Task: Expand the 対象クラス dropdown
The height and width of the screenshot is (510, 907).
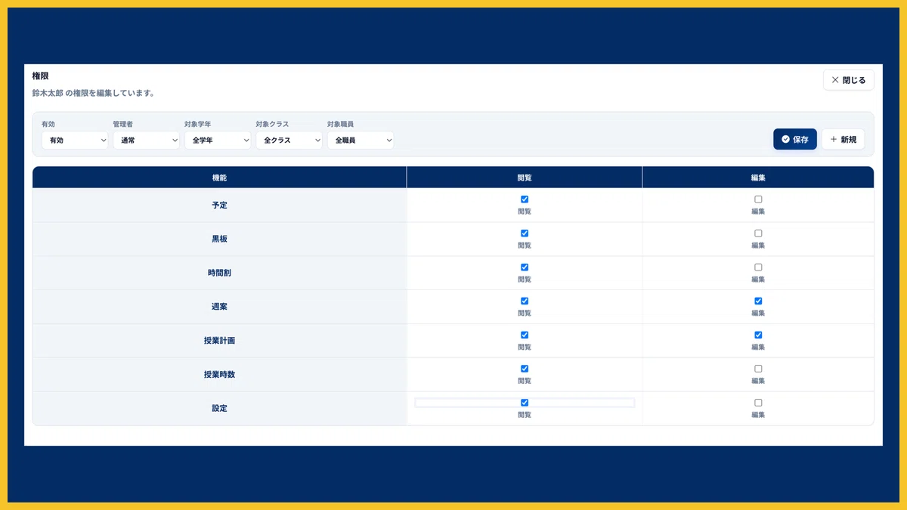Action: click(289, 141)
